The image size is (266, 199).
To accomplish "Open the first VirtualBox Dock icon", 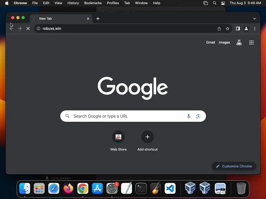I will [190, 188].
